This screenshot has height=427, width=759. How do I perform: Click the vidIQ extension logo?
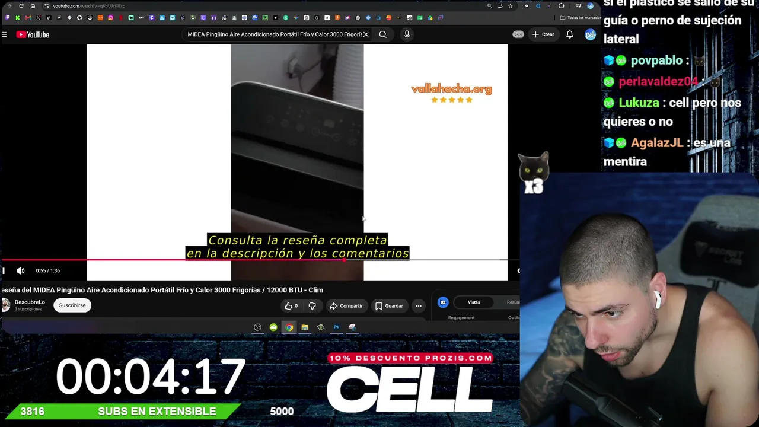click(443, 302)
